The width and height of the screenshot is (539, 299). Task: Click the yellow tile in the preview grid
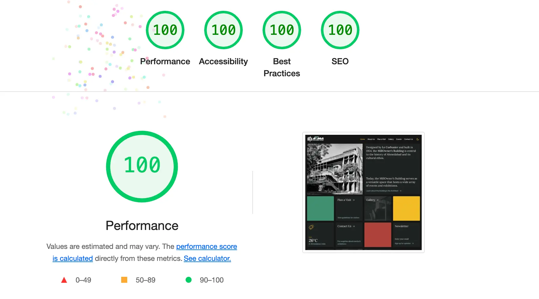pyautogui.click(x=407, y=208)
